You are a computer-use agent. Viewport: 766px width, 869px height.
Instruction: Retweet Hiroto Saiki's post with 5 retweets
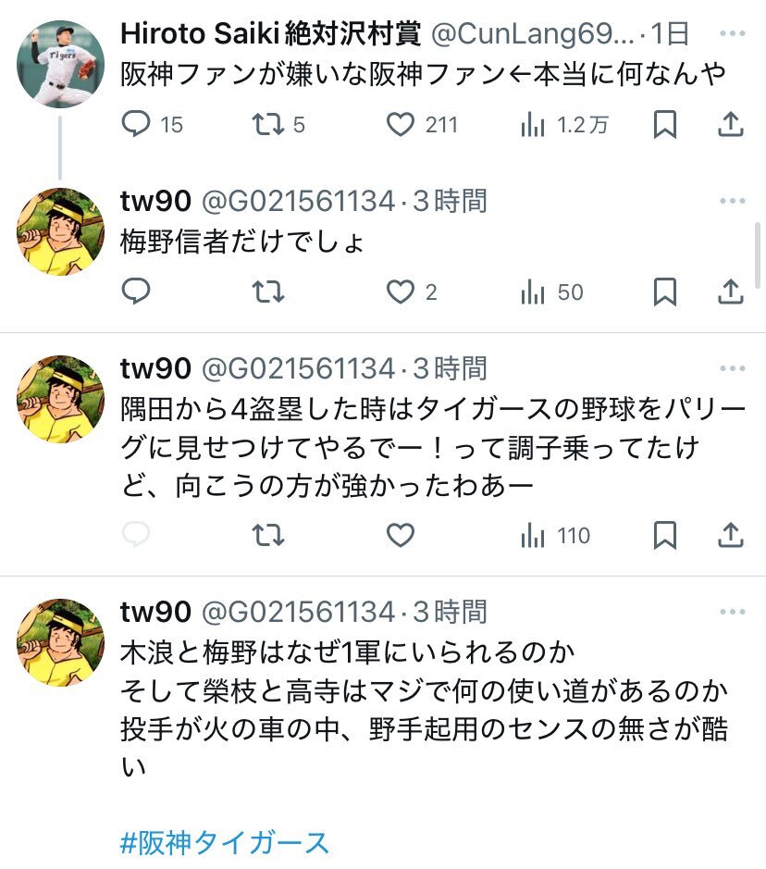(268, 124)
